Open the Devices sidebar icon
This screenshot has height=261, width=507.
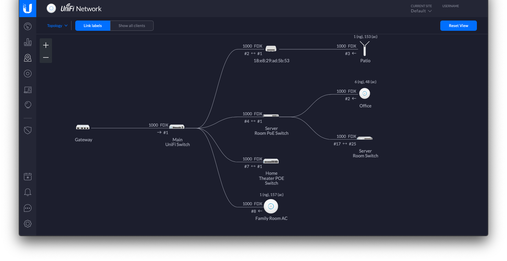click(x=28, y=74)
